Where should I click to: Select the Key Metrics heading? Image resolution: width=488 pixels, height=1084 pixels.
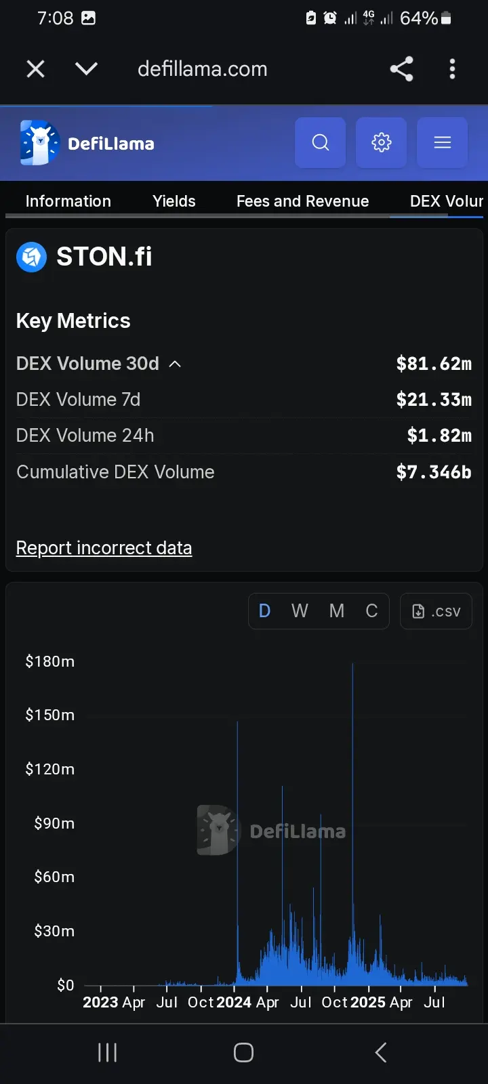point(73,320)
